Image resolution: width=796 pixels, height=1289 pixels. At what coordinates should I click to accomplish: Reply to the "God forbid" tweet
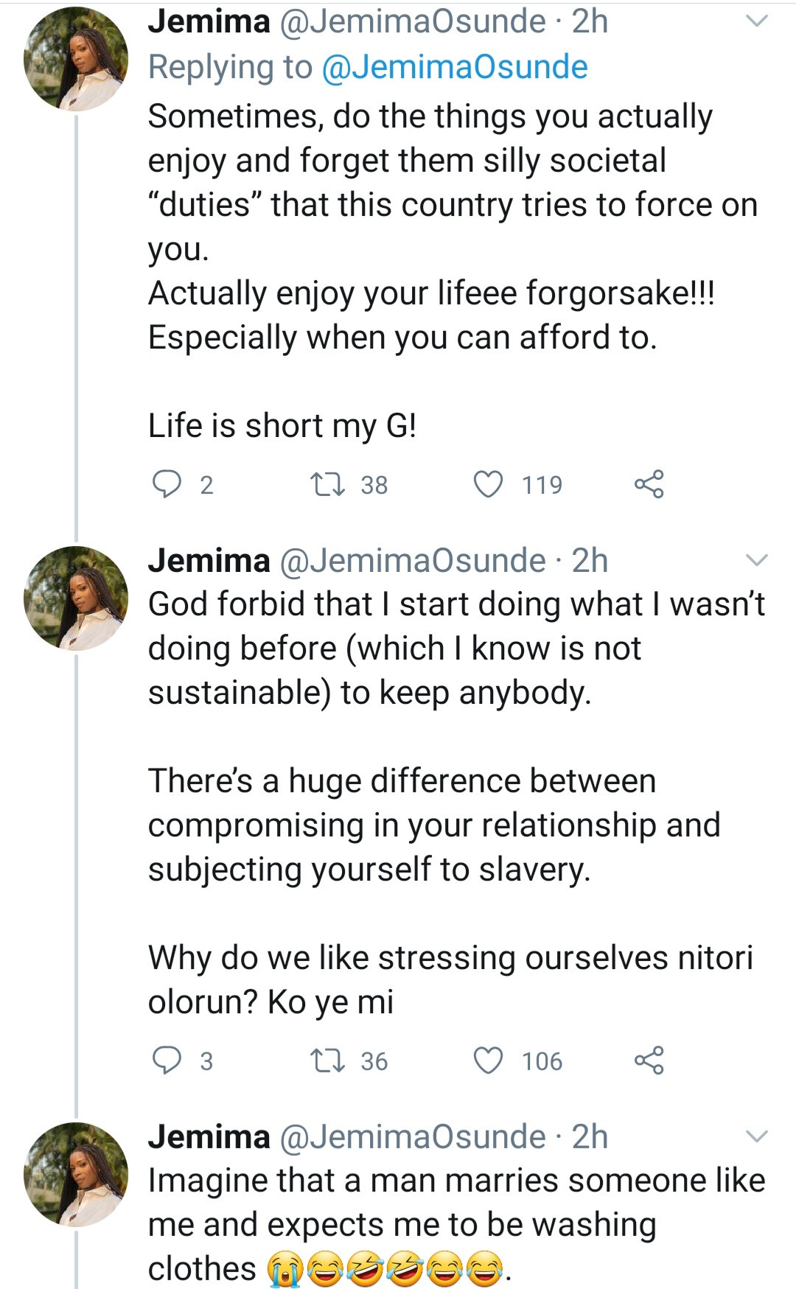167,1061
